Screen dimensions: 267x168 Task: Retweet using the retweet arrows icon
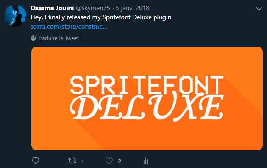coord(72,161)
